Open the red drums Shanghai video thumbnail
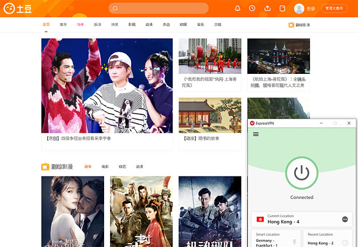Screen dimensions: 358x247 (210, 56)
